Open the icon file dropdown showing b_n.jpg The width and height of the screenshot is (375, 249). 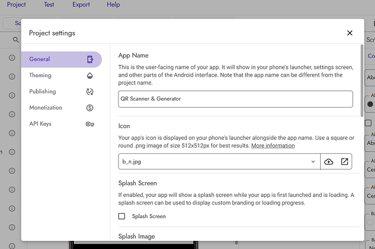click(x=219, y=161)
